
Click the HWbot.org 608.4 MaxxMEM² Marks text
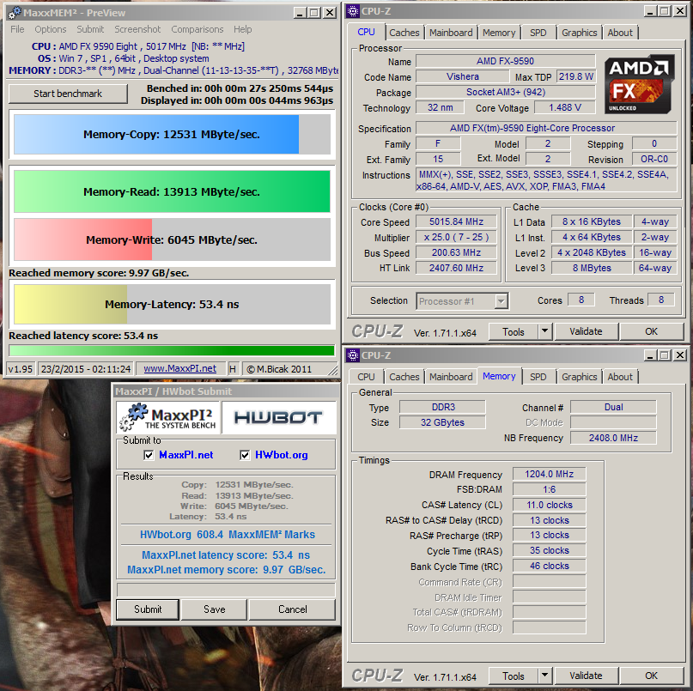(x=228, y=535)
